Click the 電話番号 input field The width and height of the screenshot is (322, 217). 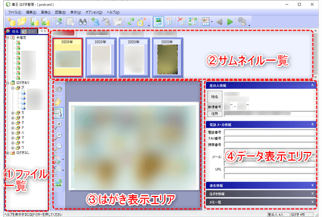270,132
